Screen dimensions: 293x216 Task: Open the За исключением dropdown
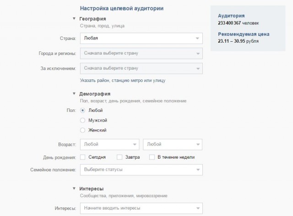pos(141,68)
